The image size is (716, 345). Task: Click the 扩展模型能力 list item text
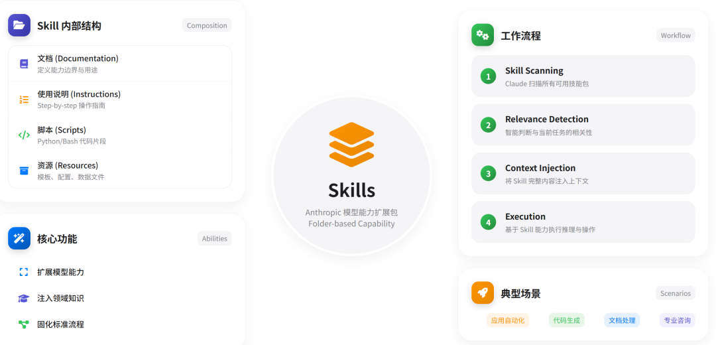(x=61, y=272)
